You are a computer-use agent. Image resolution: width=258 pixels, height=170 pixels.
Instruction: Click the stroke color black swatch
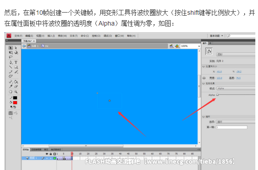coord(15,98)
